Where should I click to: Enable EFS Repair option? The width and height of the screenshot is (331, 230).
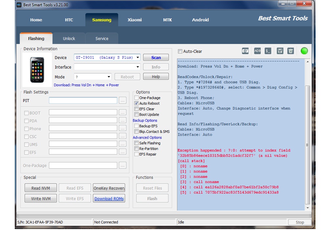click(x=136, y=154)
